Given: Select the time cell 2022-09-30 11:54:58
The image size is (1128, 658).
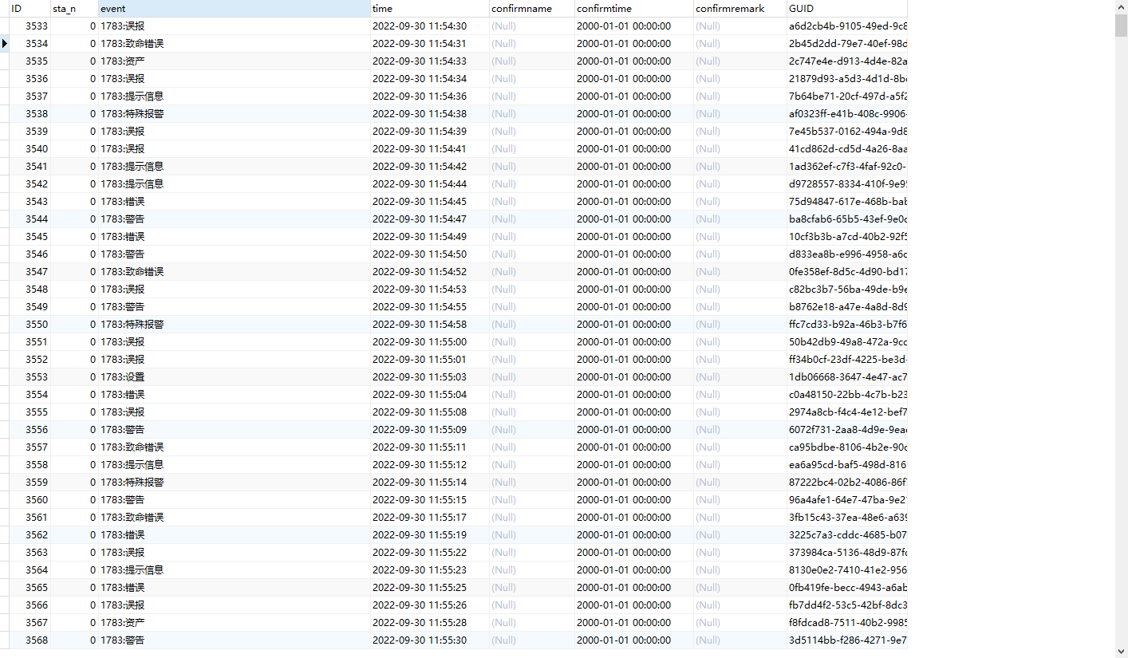Looking at the screenshot, I should point(429,324).
